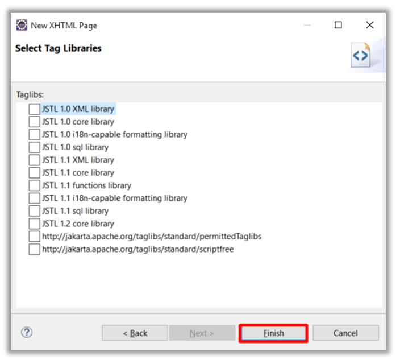Check the permittedTaglibs URL checkbox
396x360 pixels.
(35, 237)
